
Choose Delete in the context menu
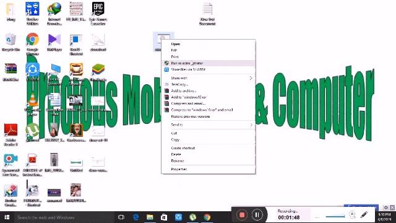(x=208, y=154)
